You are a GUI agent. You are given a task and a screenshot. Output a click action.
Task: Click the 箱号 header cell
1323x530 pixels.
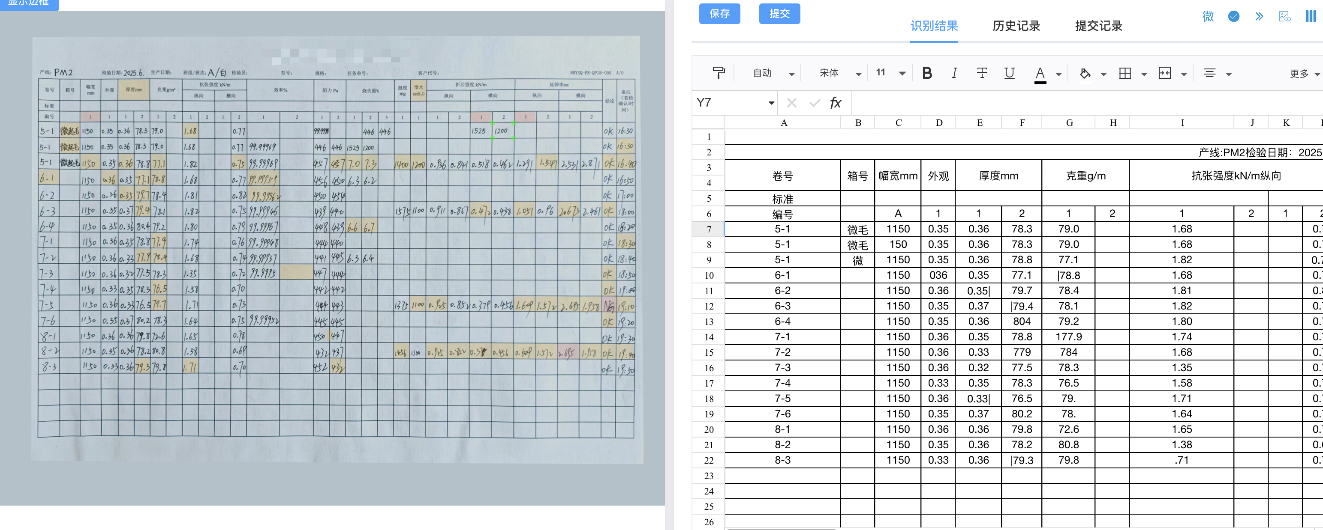tap(857, 176)
